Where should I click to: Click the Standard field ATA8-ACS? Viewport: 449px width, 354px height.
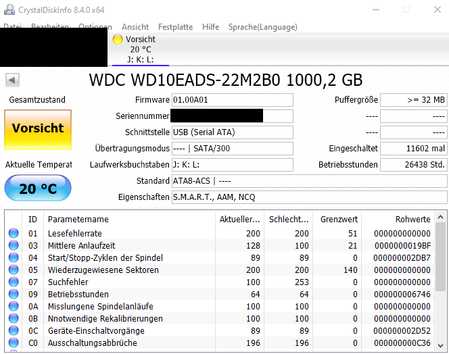pyautogui.click(x=310, y=181)
